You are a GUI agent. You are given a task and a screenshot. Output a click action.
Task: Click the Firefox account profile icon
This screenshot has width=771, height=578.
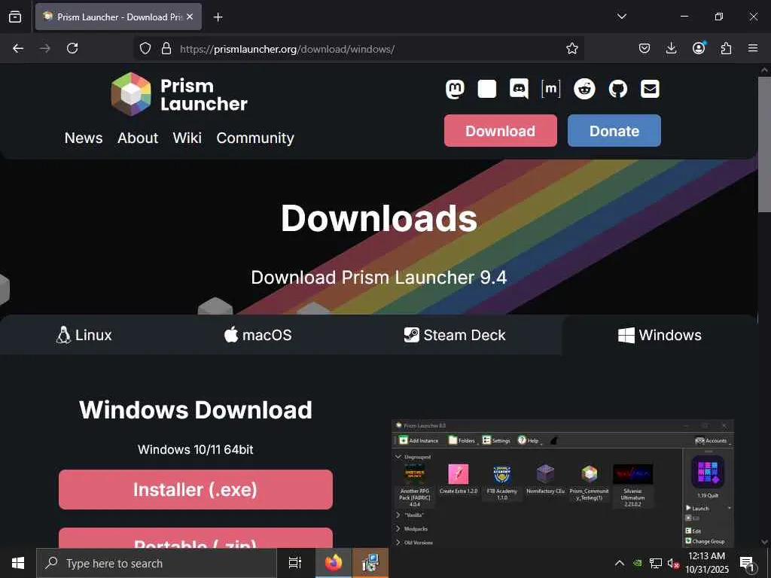(x=699, y=48)
